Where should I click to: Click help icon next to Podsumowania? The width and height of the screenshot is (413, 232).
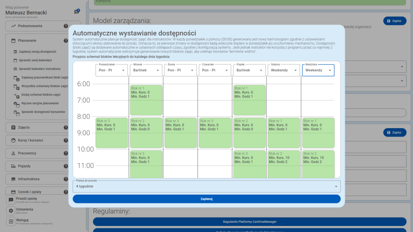66,26
